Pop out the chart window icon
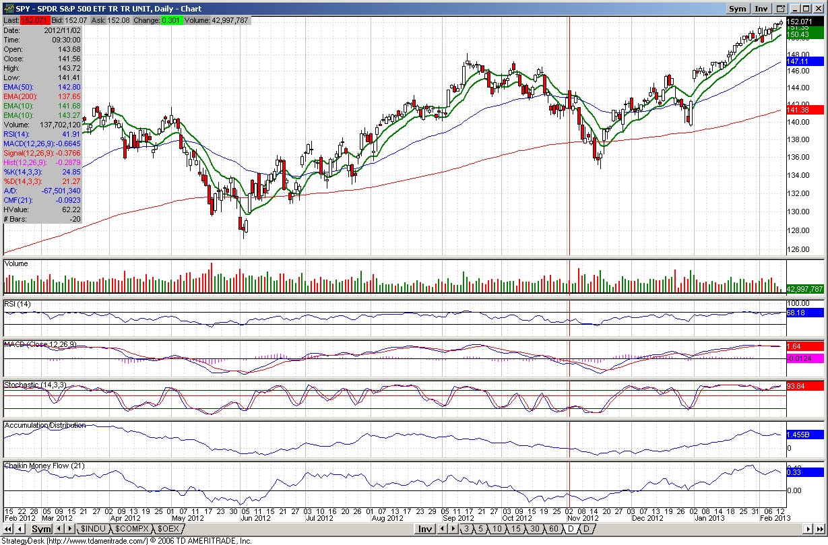 pos(781,9)
